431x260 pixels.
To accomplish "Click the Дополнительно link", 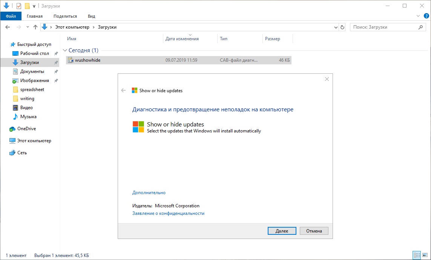I will 149,192.
